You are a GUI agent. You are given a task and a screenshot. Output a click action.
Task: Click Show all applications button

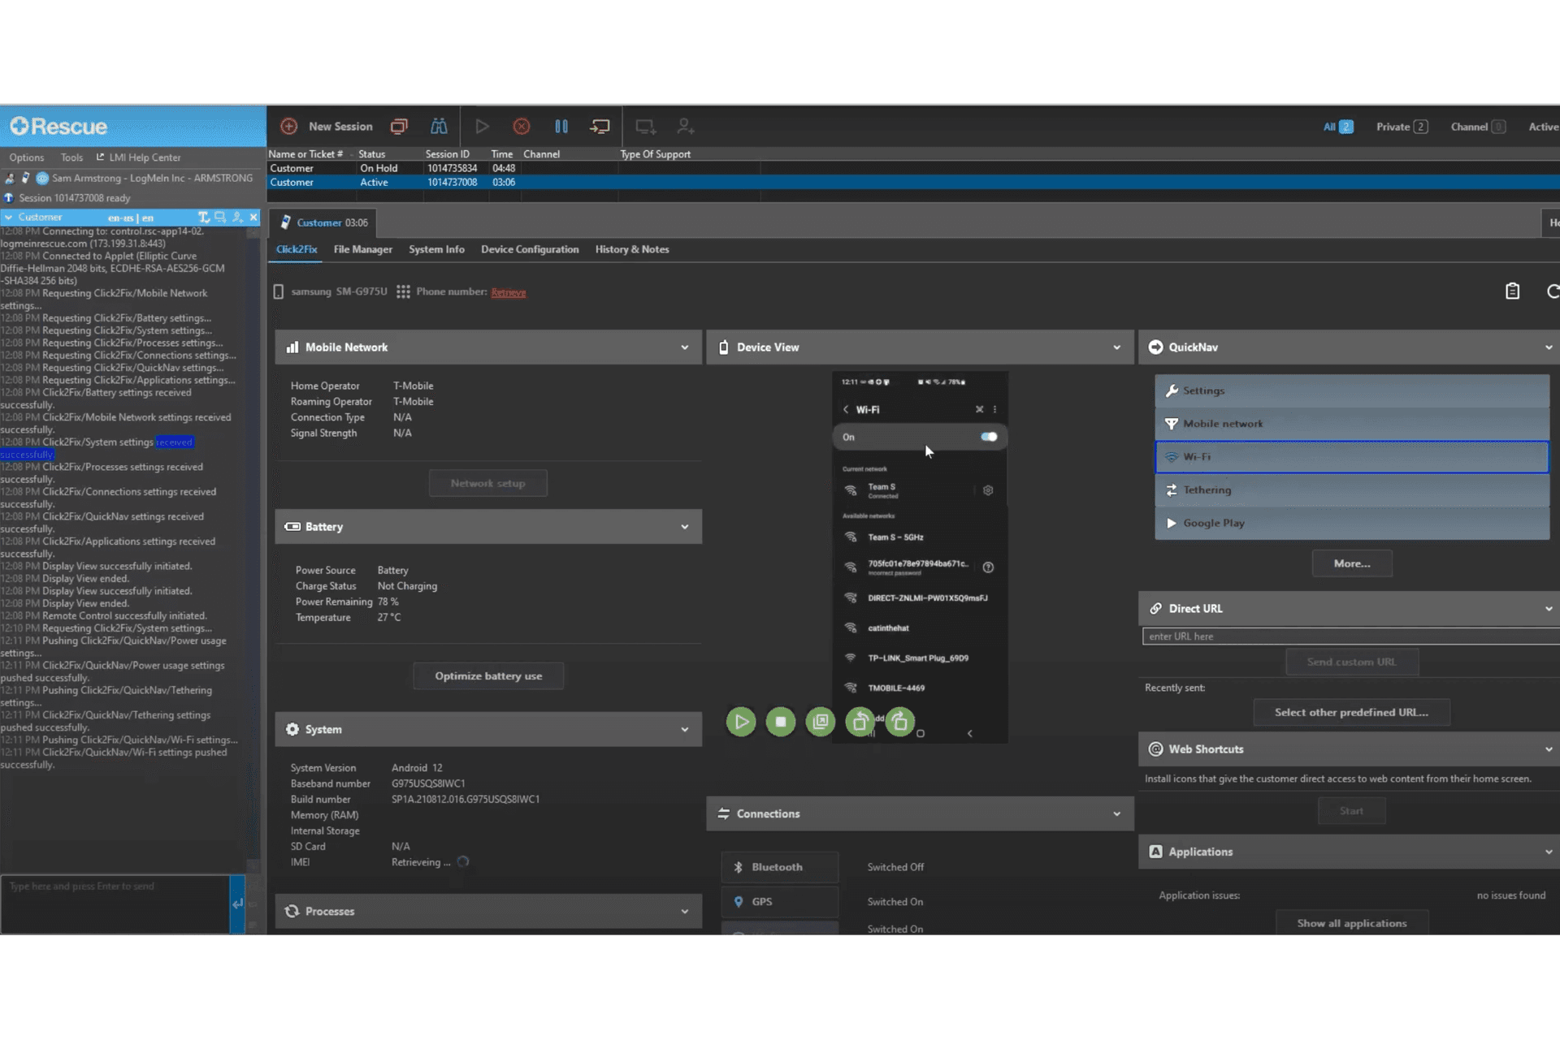(x=1351, y=923)
